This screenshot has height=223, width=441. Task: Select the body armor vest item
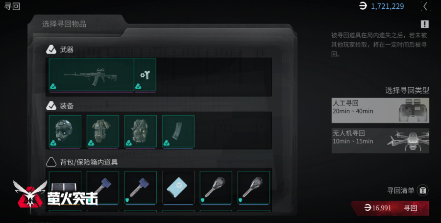coord(103,131)
